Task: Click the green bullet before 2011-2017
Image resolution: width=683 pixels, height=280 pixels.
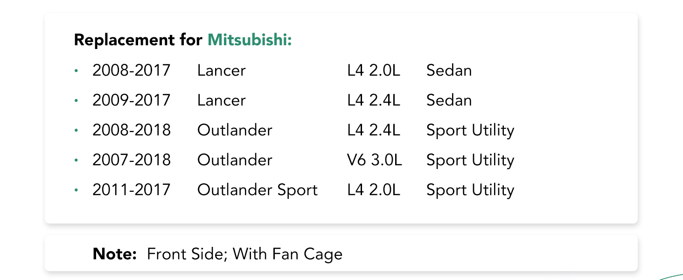Action: click(76, 190)
